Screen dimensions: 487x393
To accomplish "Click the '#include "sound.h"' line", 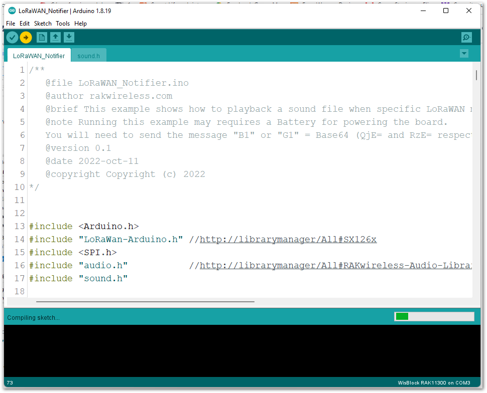I will [78, 279].
